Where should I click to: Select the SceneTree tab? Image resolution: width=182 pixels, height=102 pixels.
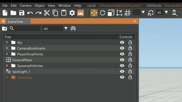[x=18, y=22]
